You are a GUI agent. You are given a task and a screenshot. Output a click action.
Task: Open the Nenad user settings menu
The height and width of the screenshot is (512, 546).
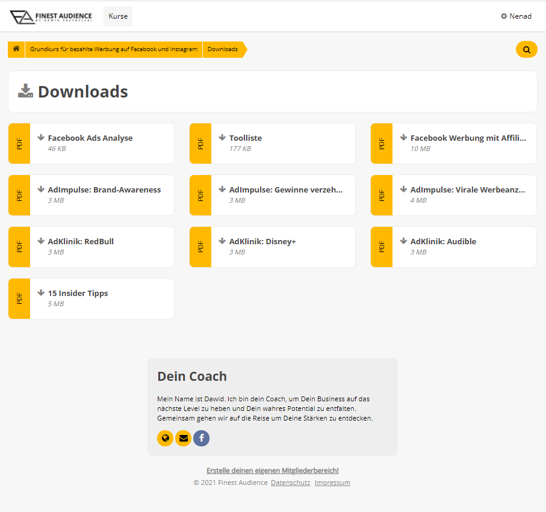(516, 16)
